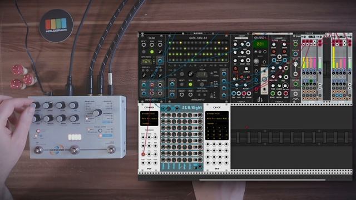Click the top-left blue jack on S&H/Eight
Image resolution: width=356 pixels, height=200 pixels.
163,109
